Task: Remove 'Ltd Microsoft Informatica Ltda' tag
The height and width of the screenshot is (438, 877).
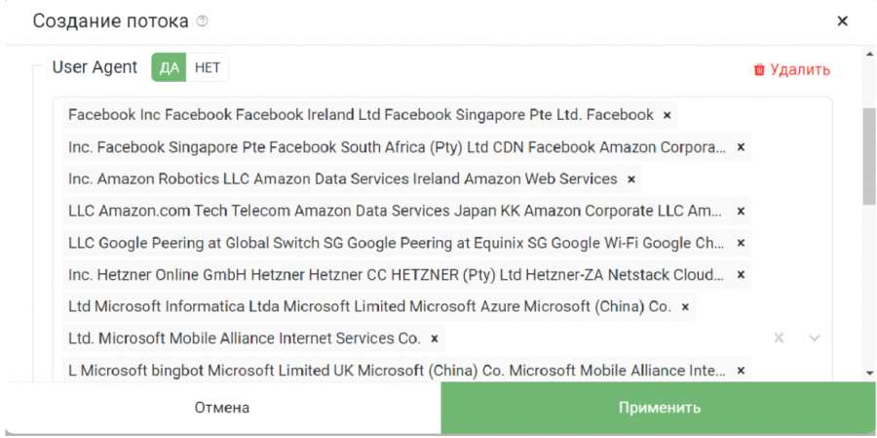Action: point(685,307)
